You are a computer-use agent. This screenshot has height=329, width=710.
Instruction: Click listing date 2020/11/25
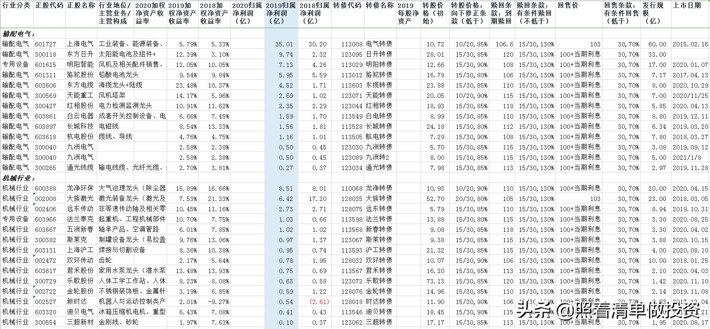pyautogui.click(x=690, y=96)
